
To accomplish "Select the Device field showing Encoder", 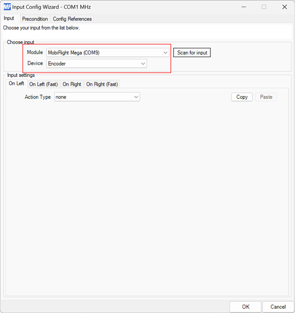I will click(x=92, y=63).
